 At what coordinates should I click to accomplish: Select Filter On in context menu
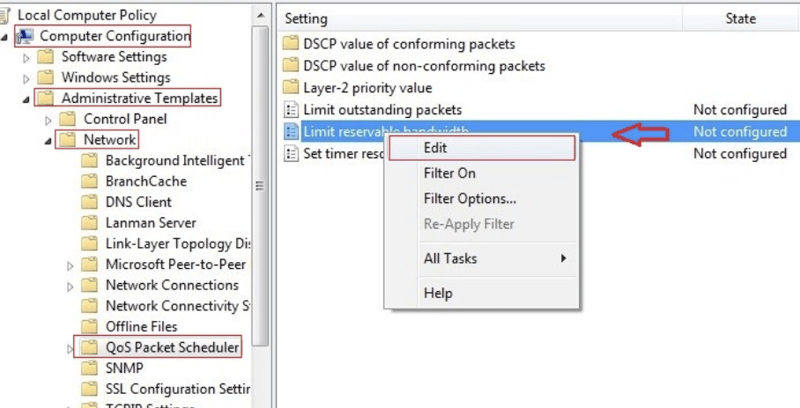449,173
